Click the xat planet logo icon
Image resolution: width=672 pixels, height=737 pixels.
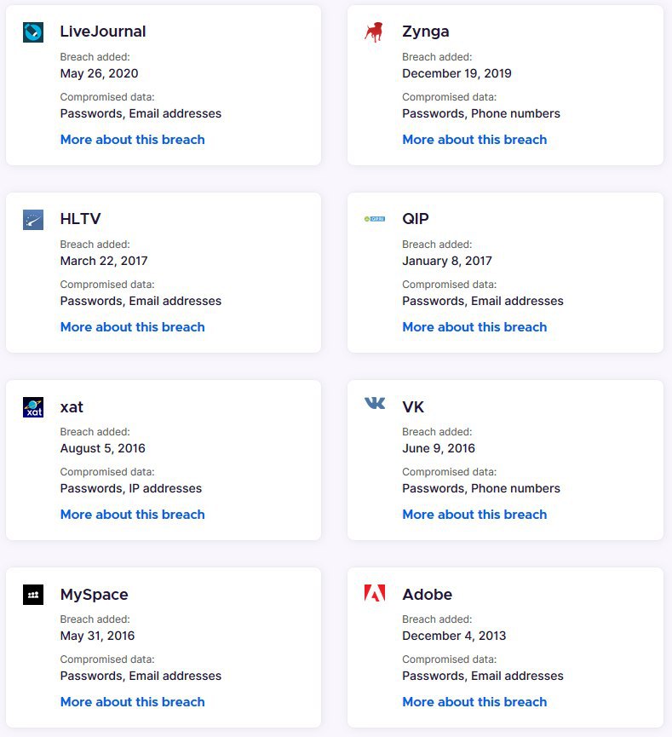pyautogui.click(x=33, y=407)
